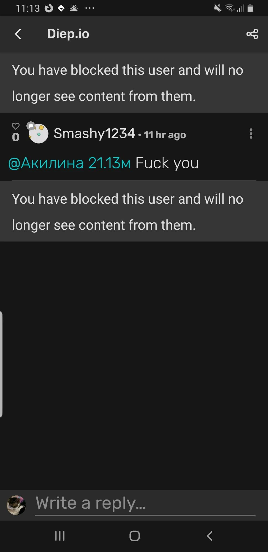This screenshot has height=552, width=268.
Task: Select the Smashy1234 username
Action: coord(94,133)
